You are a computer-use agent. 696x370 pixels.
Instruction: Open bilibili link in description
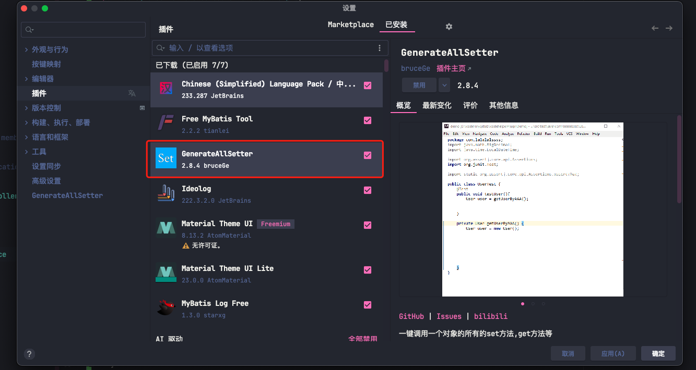[491, 316]
